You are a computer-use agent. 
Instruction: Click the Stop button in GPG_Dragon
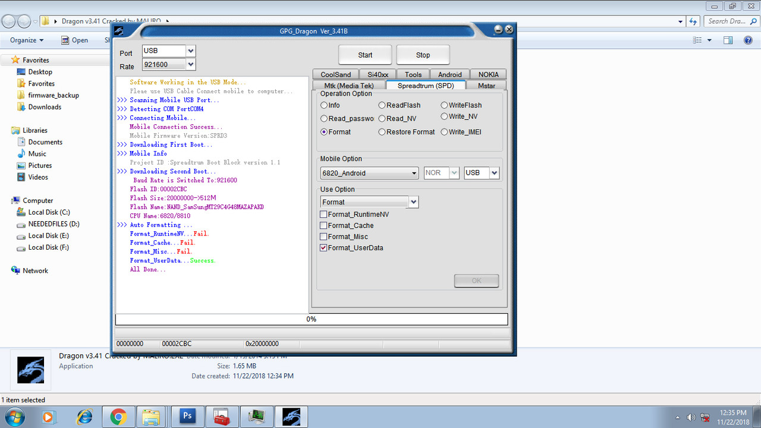[423, 55]
